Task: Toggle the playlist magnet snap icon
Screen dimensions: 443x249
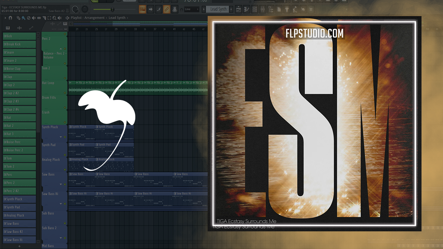Action: pos(10,18)
